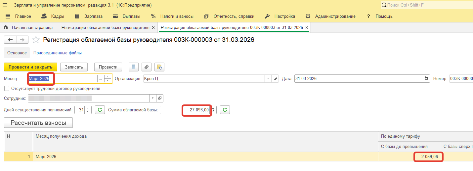The width and height of the screenshot is (473, 171).
Task: Select the Основное section
Action: point(17,53)
